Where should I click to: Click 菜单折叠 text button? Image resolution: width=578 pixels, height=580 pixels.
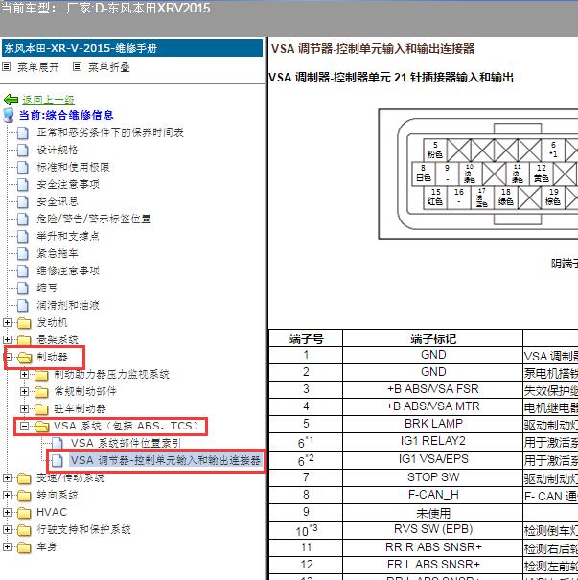pos(109,67)
